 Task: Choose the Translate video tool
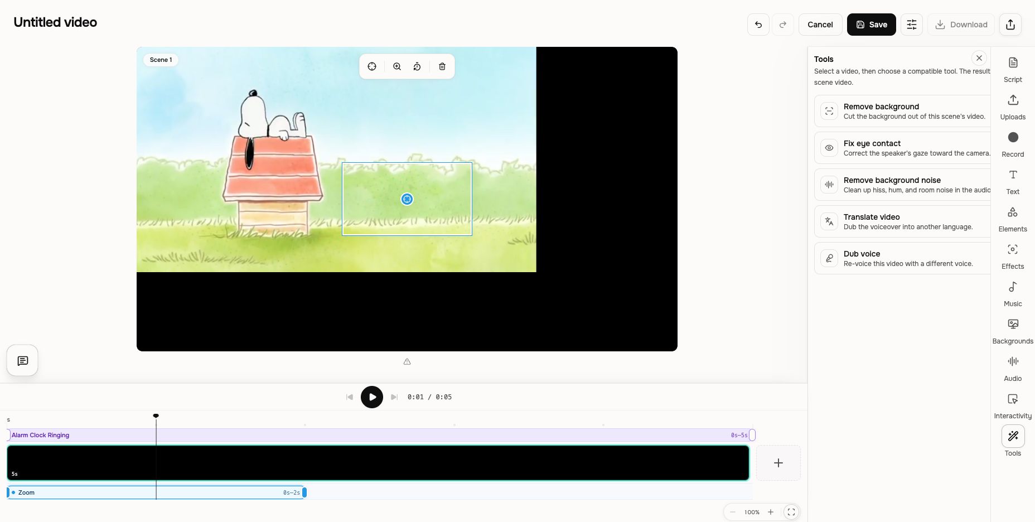(x=902, y=221)
